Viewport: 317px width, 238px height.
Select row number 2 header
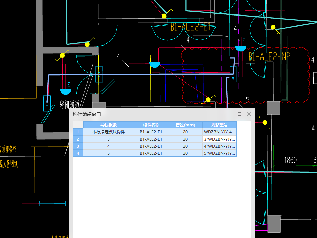[x=78, y=139]
